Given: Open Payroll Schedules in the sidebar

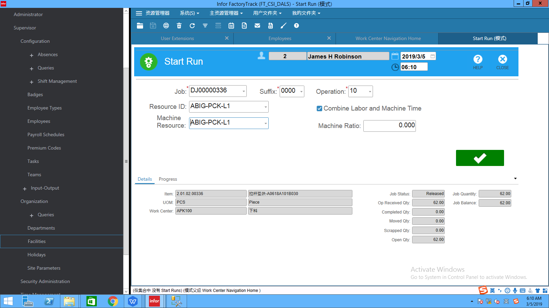Looking at the screenshot, I should pos(46,134).
